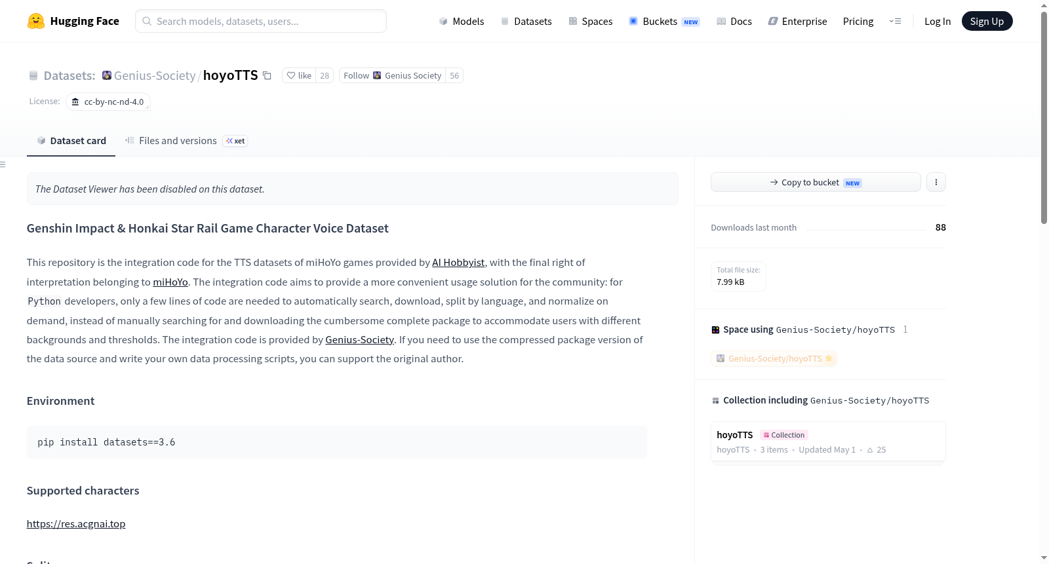Follow Genius Society

[x=392, y=75]
